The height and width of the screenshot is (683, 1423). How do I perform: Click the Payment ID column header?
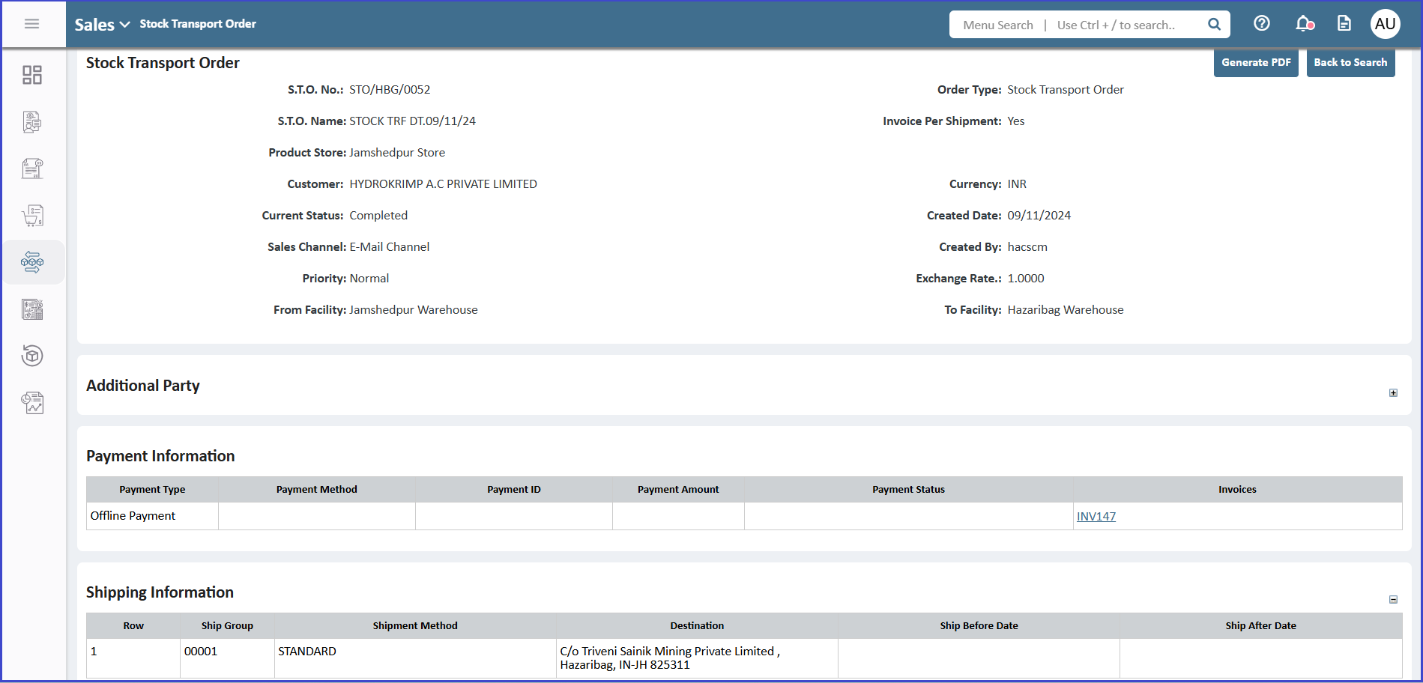pos(514,490)
